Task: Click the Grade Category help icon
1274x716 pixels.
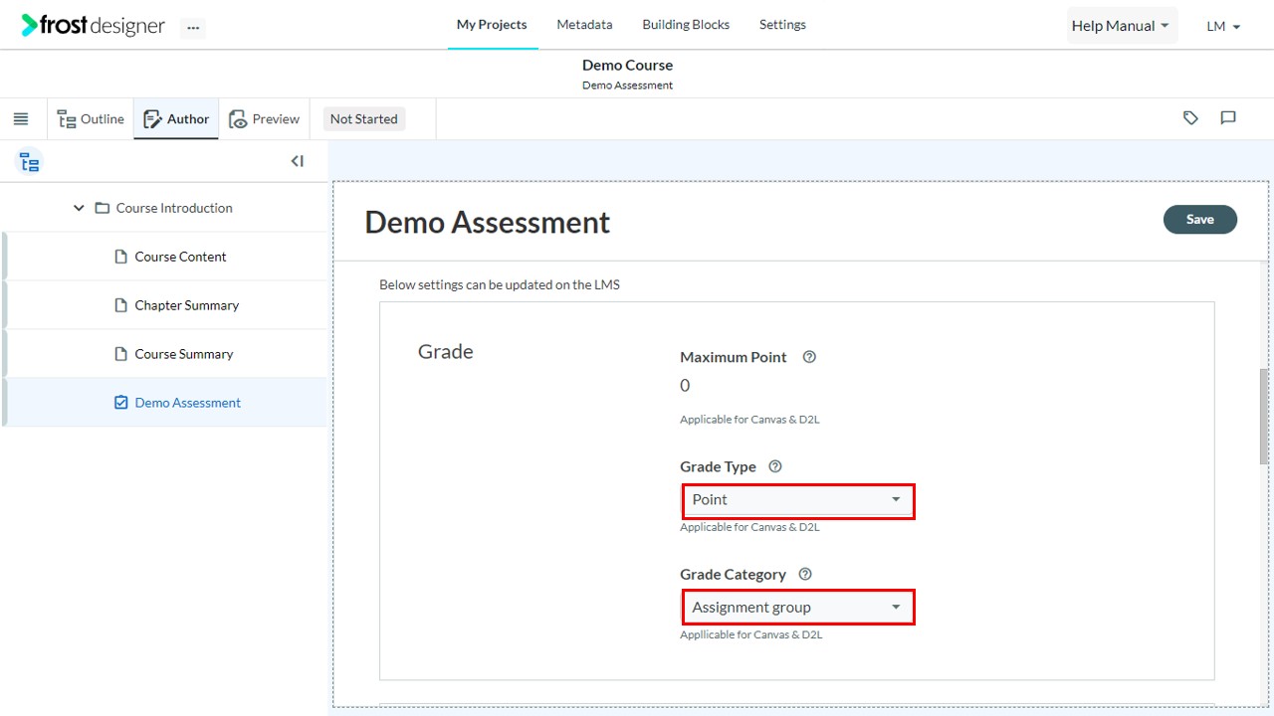Action: (x=805, y=574)
